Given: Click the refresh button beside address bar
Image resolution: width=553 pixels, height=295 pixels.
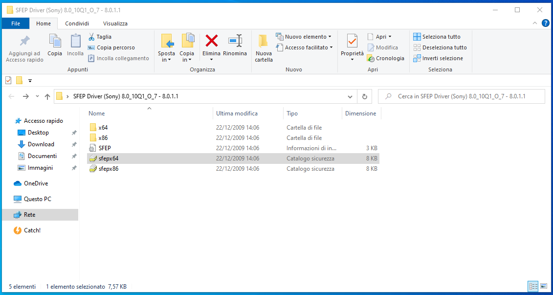Looking at the screenshot, I should (x=364, y=96).
